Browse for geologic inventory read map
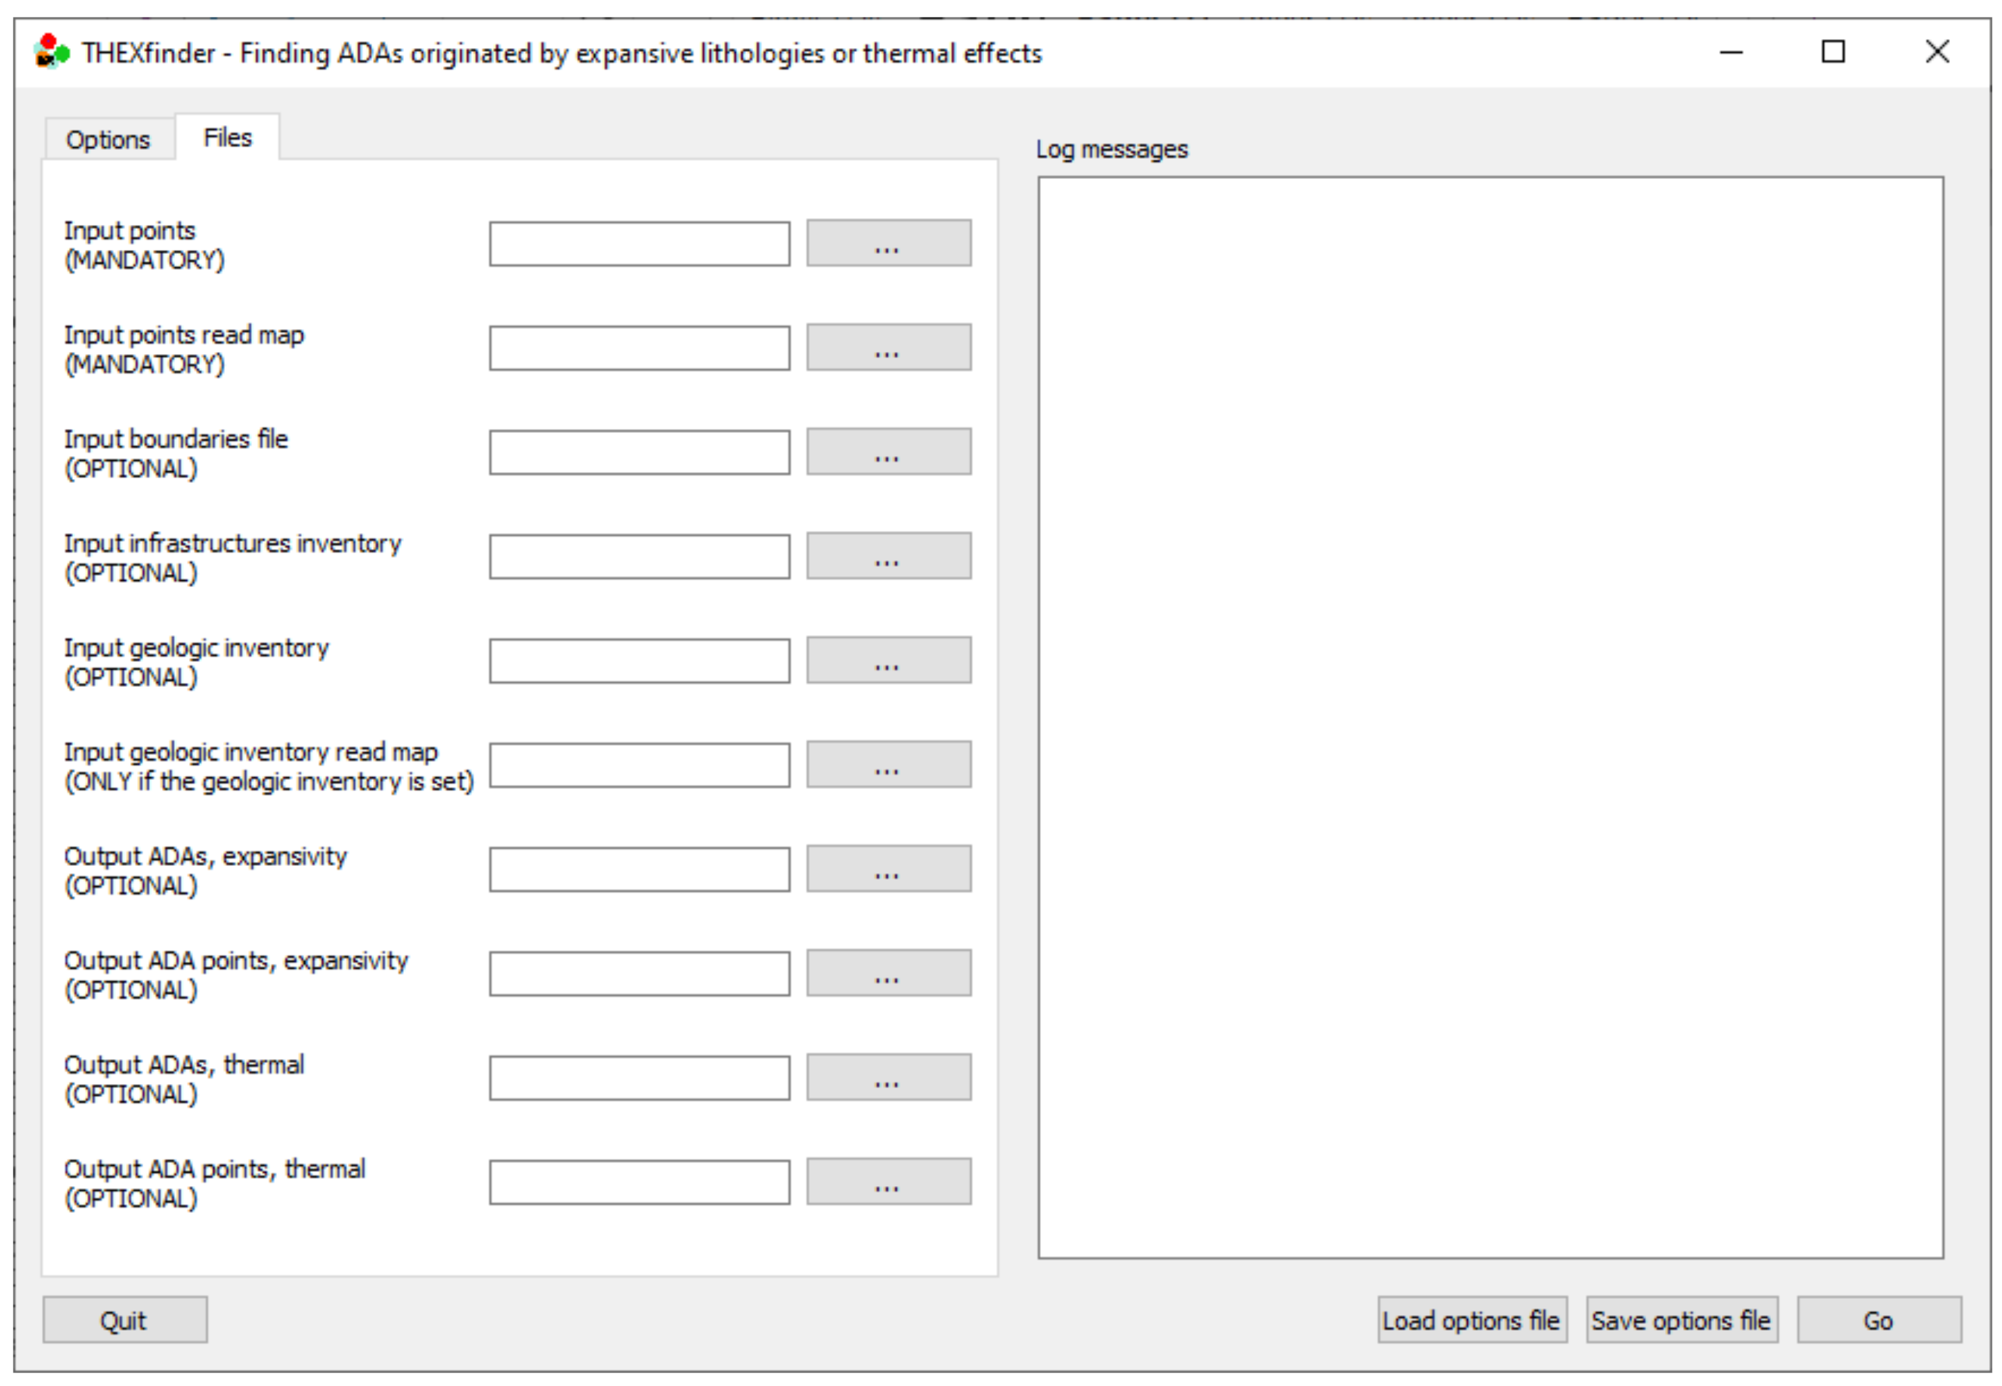This screenshot has height=1386, width=2002. (x=888, y=764)
